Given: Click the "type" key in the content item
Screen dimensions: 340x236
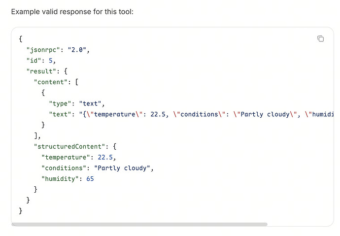Looking at the screenshot, I should [x=60, y=103].
